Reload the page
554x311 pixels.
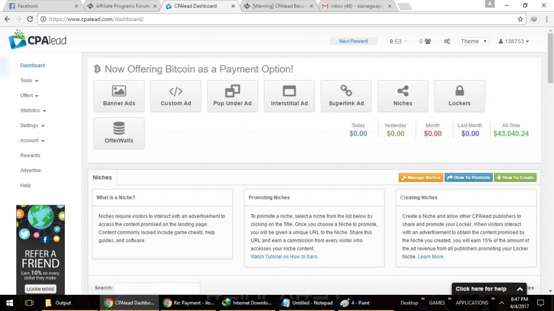point(30,19)
